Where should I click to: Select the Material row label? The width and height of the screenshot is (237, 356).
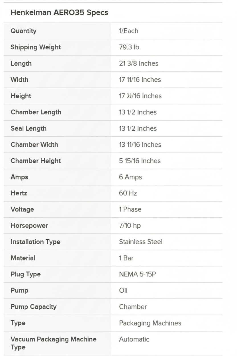pos(23,258)
